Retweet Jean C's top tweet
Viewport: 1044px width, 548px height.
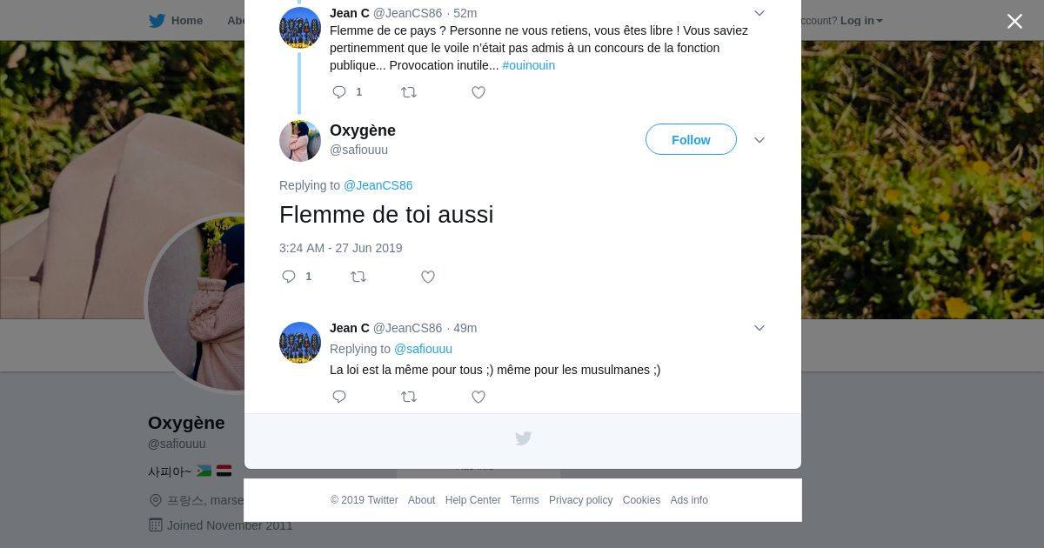409,92
